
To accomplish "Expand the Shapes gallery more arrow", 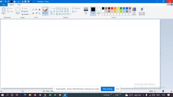I will (70, 14).
